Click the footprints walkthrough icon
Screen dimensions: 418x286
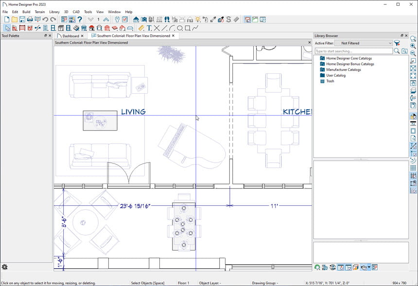(x=167, y=19)
